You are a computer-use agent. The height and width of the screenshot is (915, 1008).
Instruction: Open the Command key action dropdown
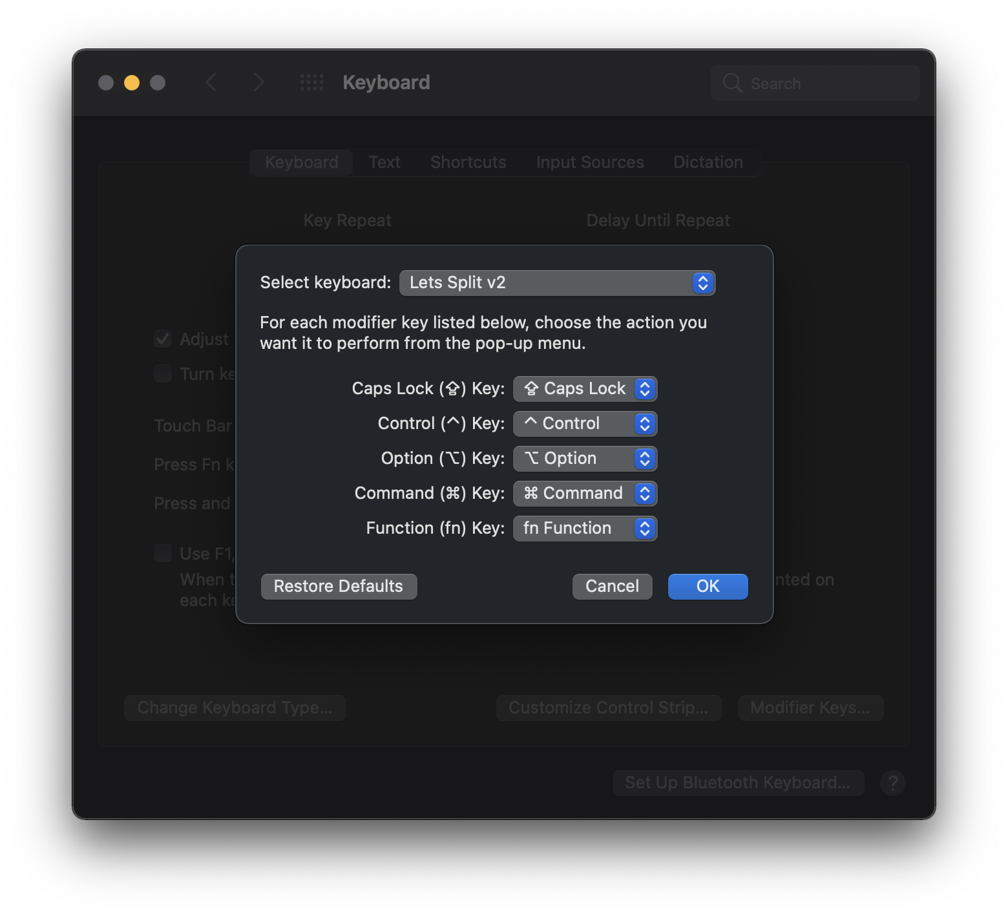(585, 494)
